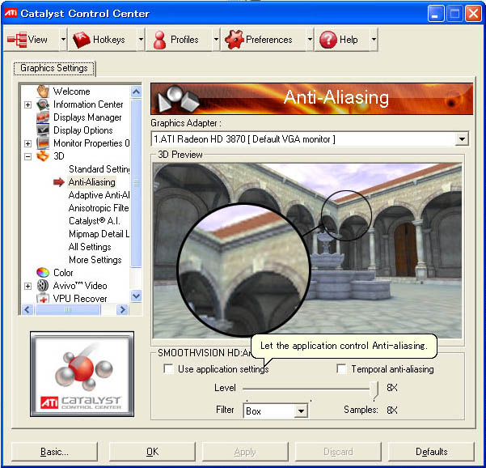Click the tree scroll up arrow

pos(137,91)
